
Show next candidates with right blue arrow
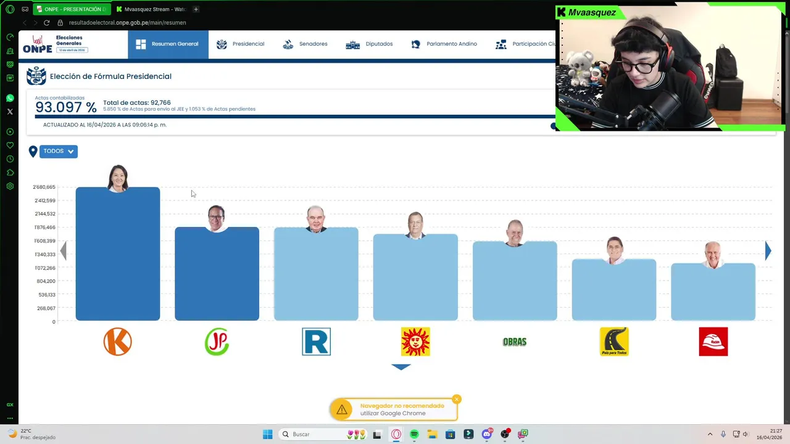tap(768, 250)
